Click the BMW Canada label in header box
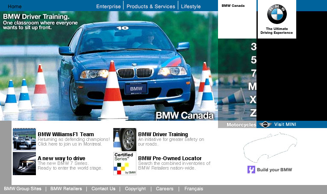 tap(233, 6)
